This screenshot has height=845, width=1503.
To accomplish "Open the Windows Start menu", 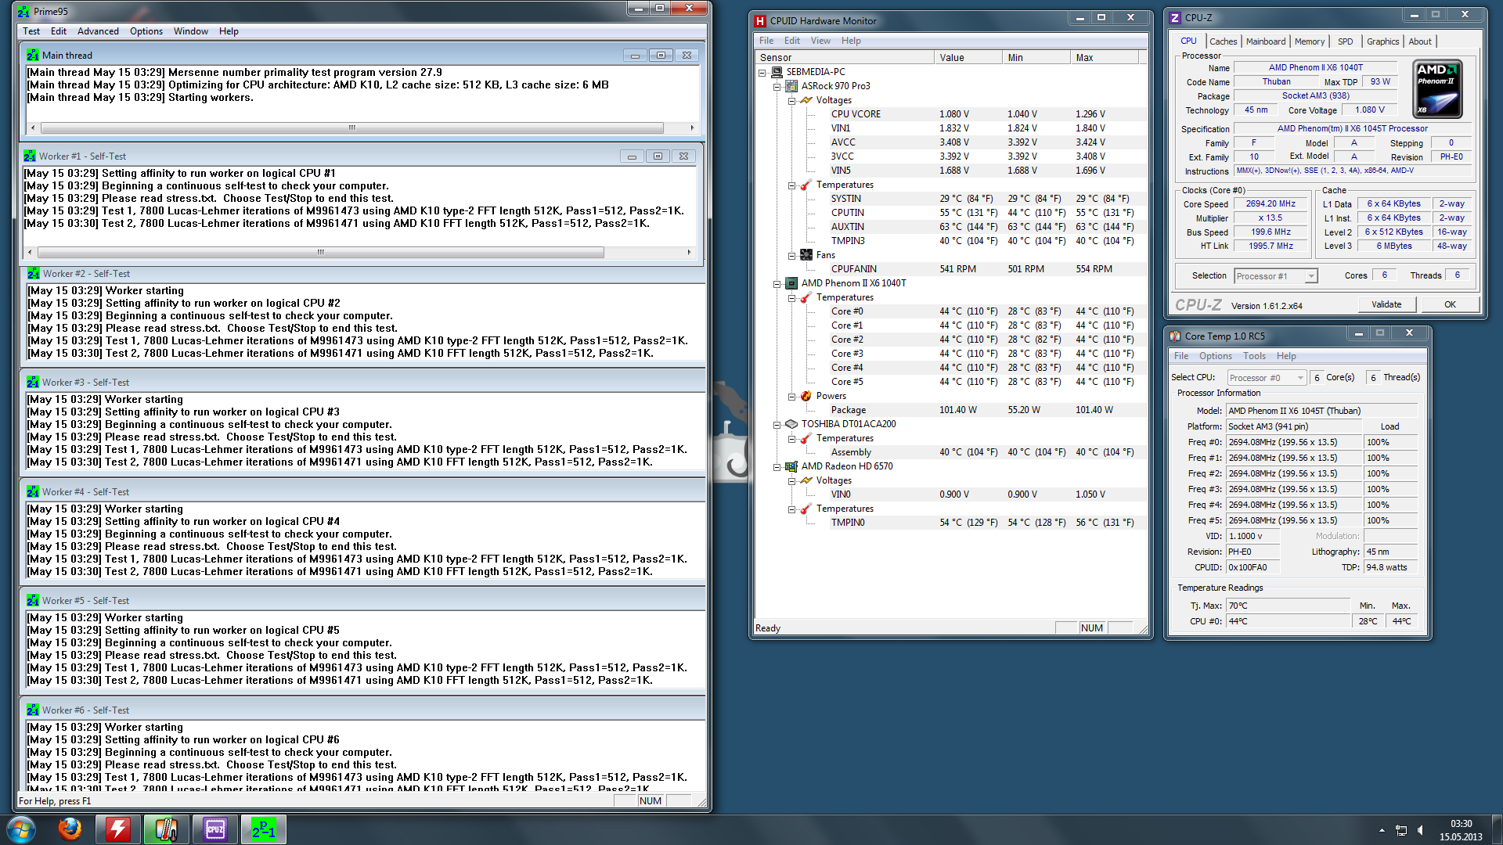I will (21, 829).
